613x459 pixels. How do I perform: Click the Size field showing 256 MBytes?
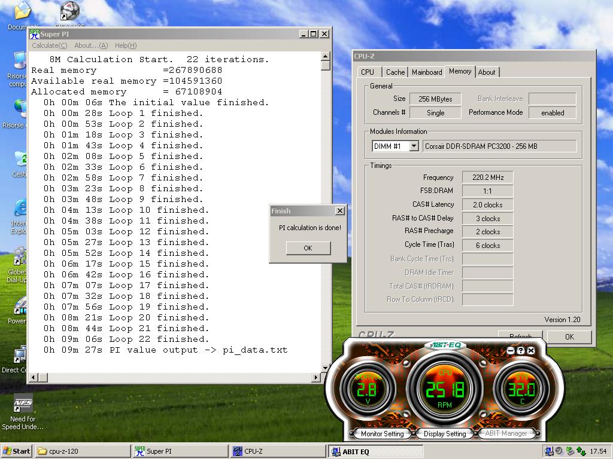click(x=435, y=99)
